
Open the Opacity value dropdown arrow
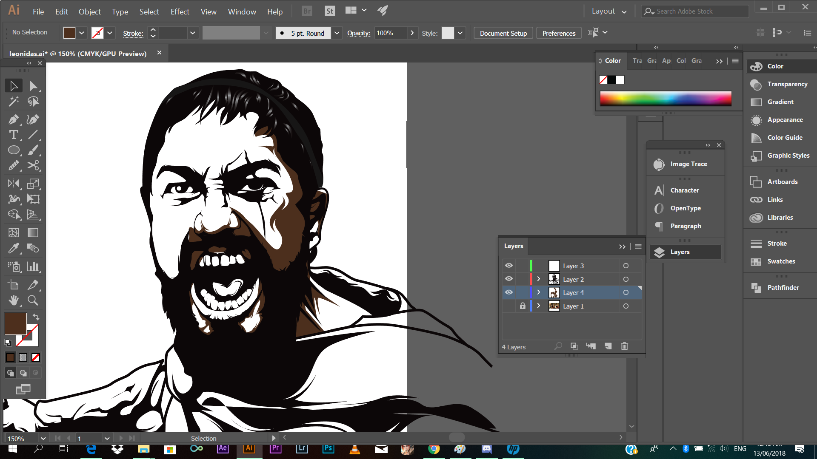(x=411, y=33)
